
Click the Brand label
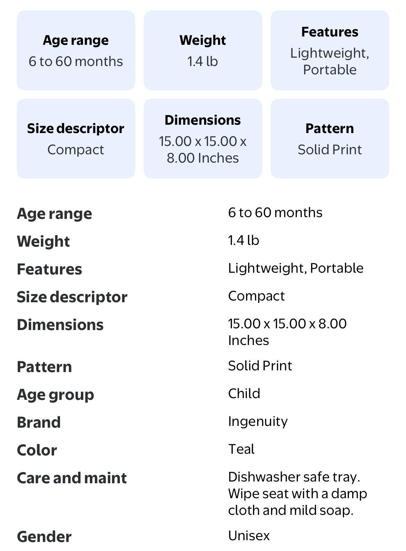39,422
